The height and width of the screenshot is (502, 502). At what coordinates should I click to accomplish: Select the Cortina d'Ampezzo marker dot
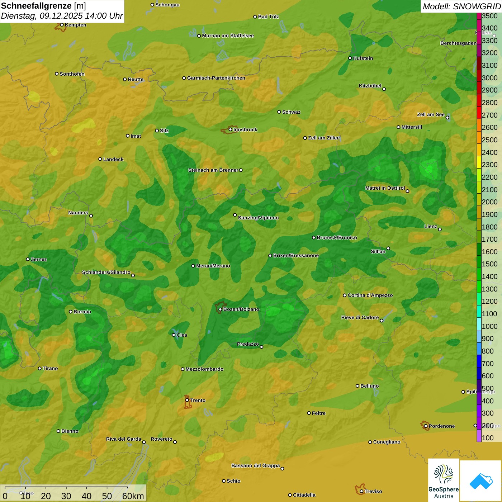(345, 295)
